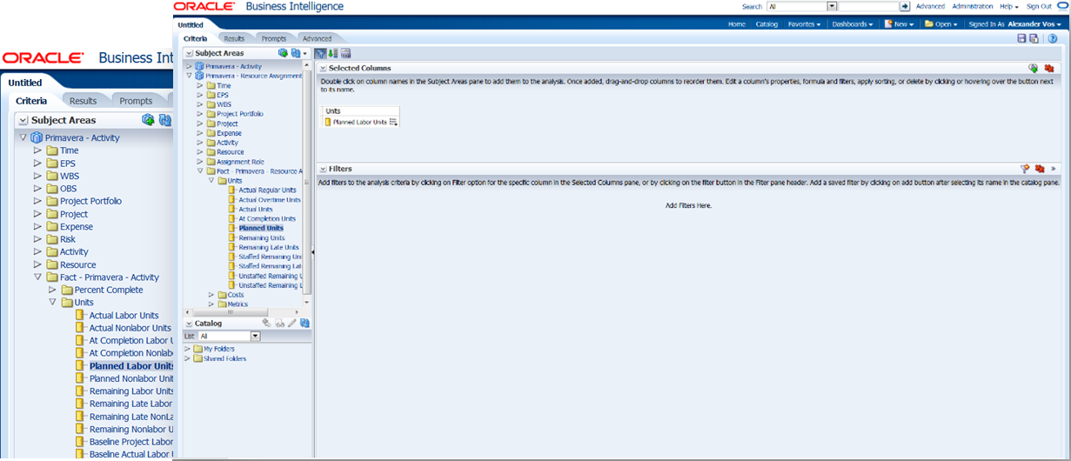Open the Open menu in global header
The height and width of the screenshot is (461, 1071).
point(940,24)
